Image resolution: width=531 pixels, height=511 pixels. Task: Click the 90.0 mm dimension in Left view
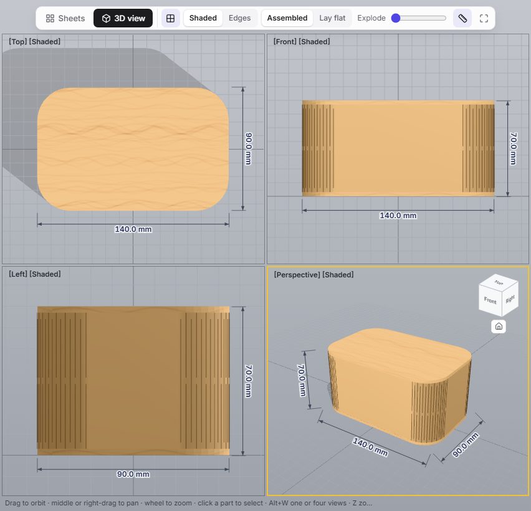coord(133,474)
